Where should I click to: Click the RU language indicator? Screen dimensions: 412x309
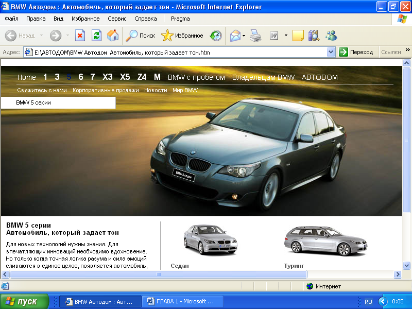368,302
